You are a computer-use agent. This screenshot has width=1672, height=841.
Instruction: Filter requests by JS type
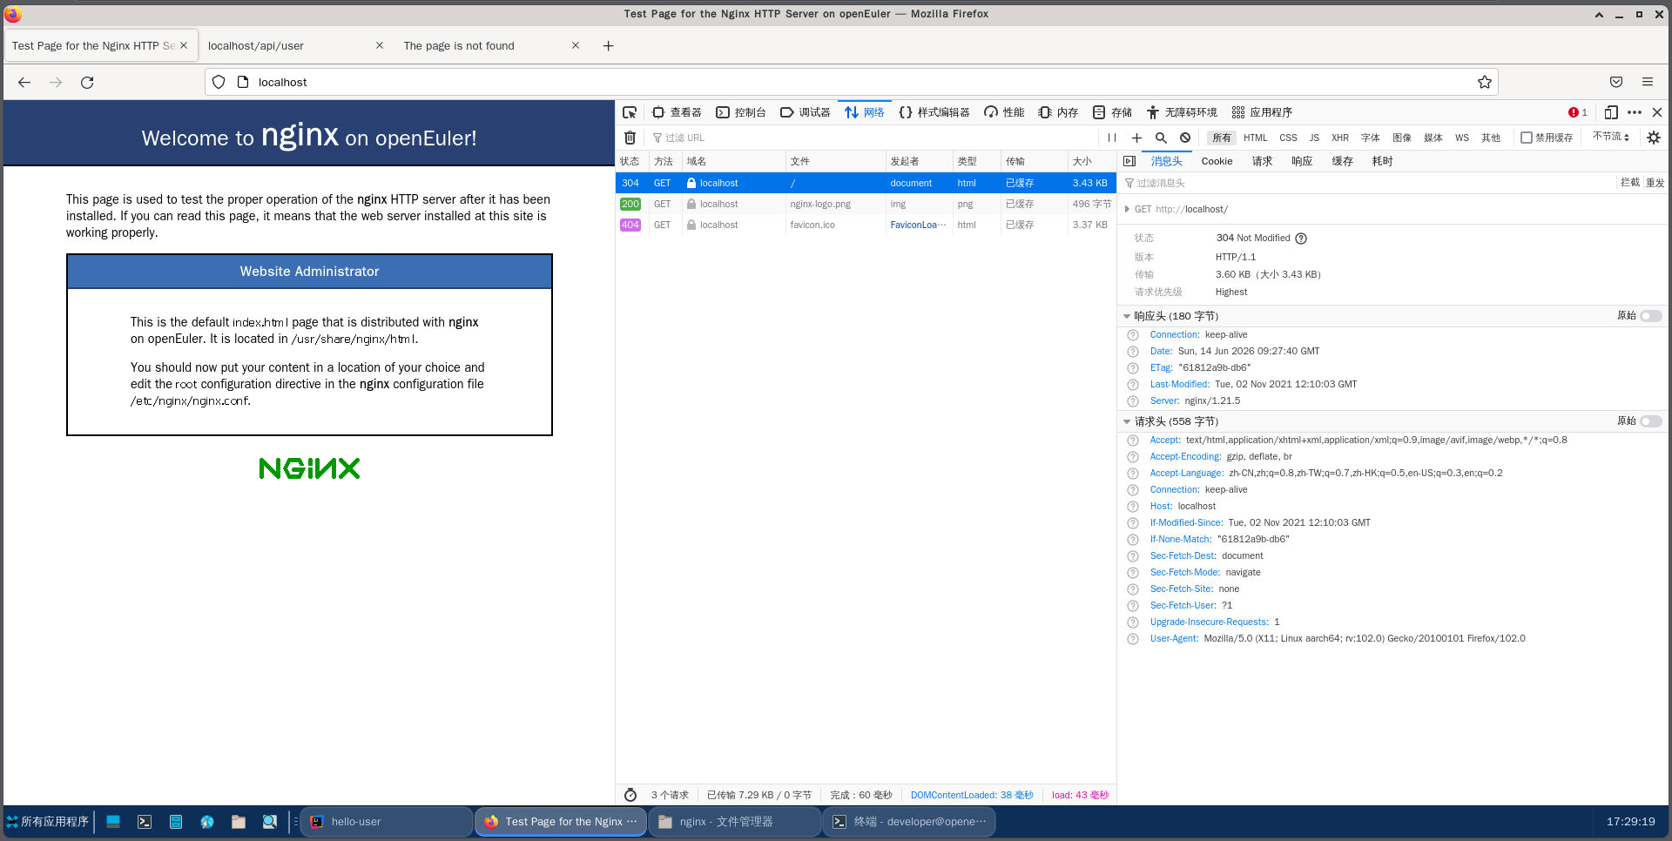click(1314, 138)
